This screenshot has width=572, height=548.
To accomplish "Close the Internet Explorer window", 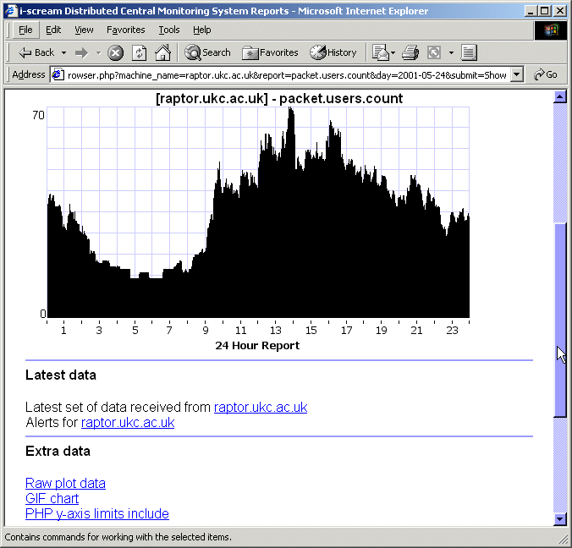I will coord(559,11).
